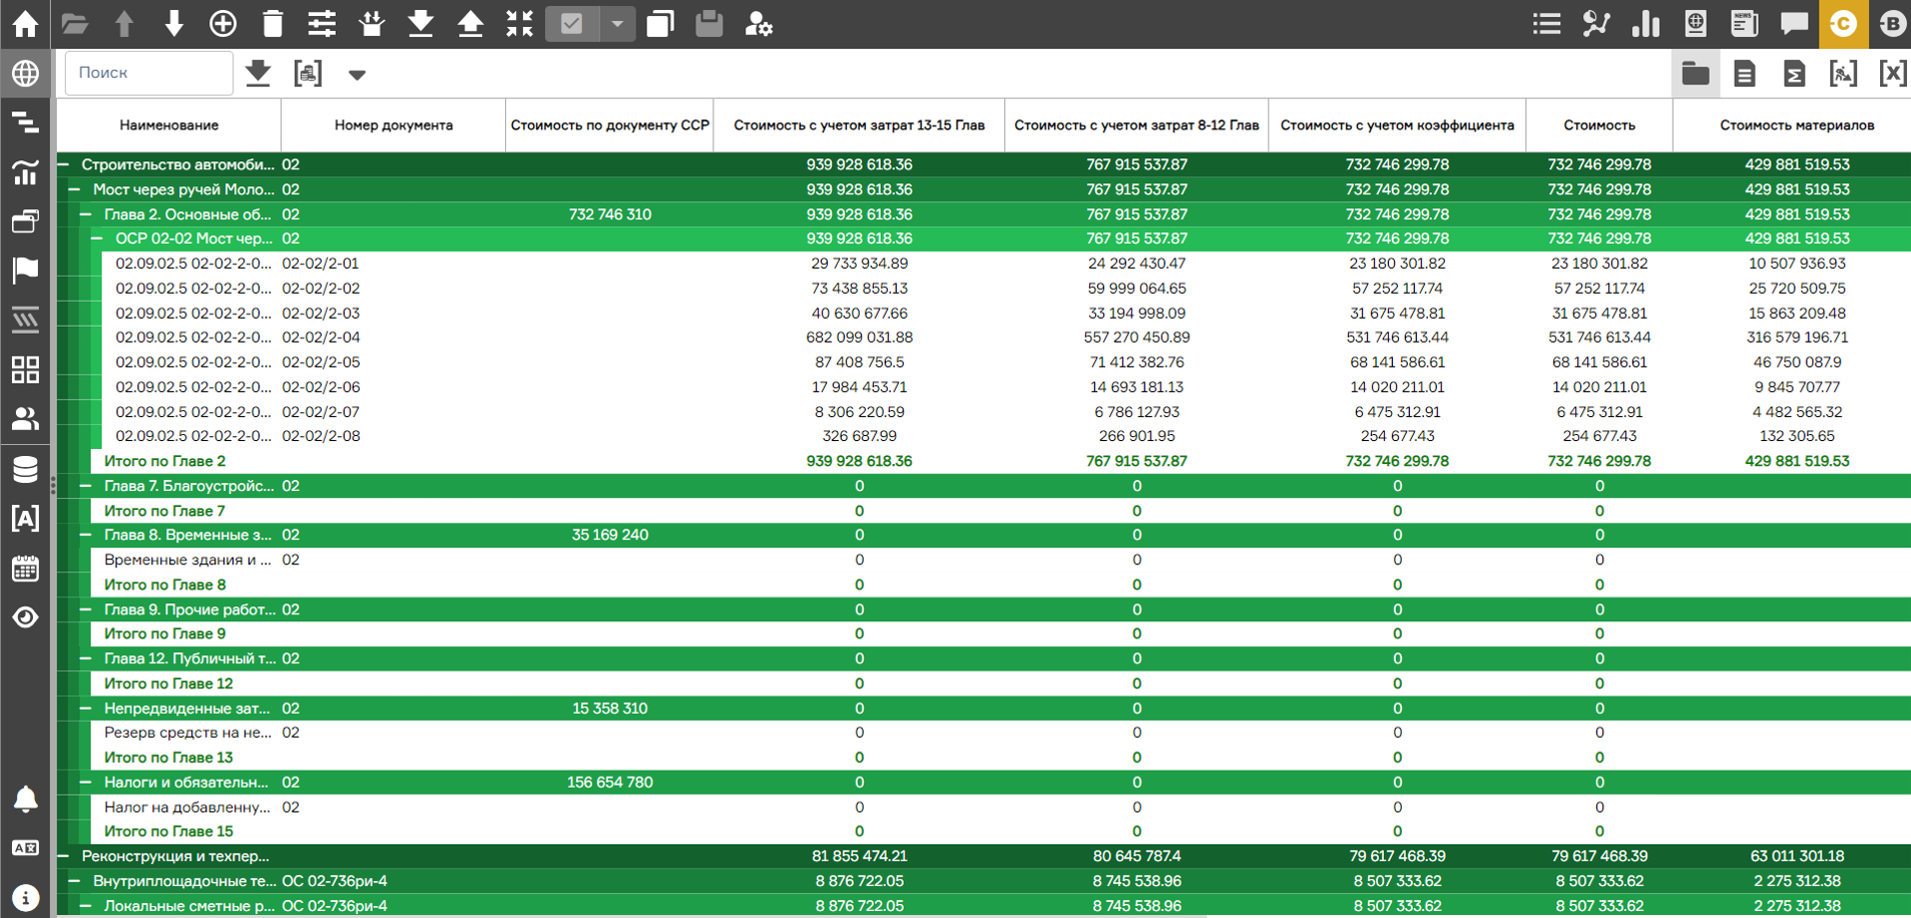Select document lines view tab
The image size is (1911, 918).
(1745, 73)
